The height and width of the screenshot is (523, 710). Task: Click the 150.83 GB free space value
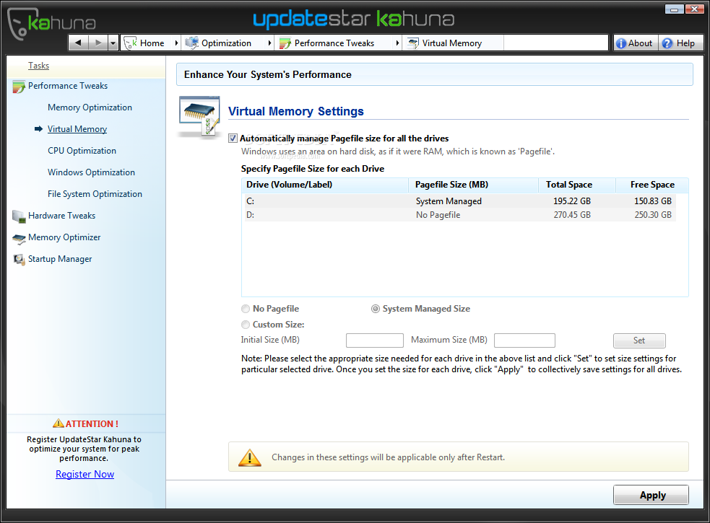pyautogui.click(x=653, y=201)
